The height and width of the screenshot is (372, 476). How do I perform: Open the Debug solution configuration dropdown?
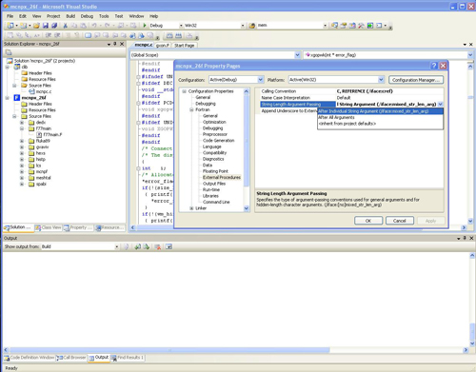[x=181, y=26]
